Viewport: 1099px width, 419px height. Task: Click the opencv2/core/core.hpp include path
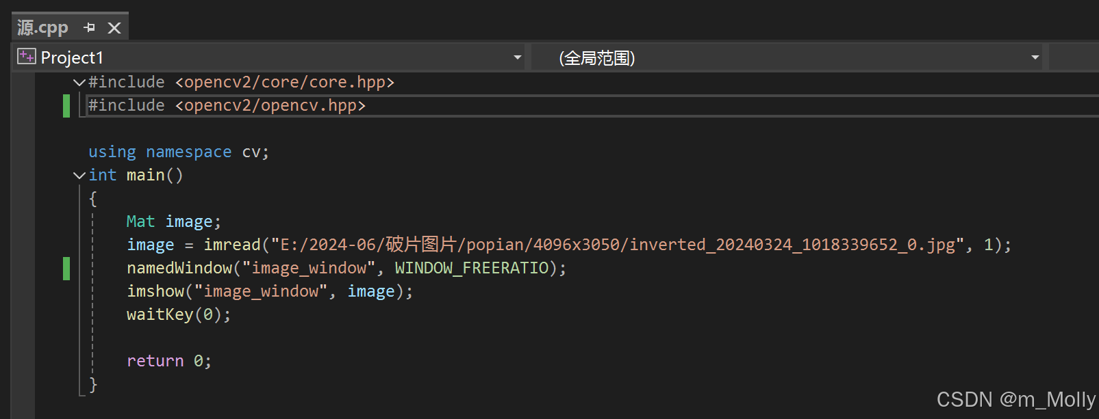285,83
